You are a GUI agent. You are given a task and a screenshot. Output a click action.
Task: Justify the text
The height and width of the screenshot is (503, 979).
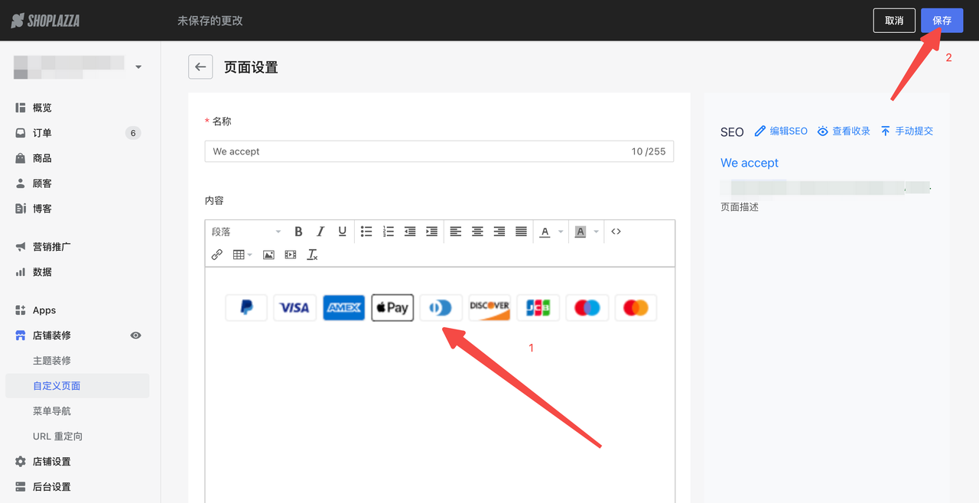click(x=521, y=232)
